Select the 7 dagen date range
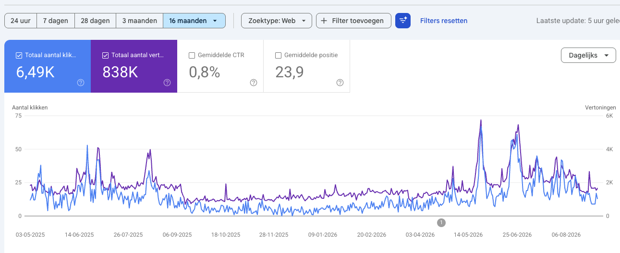Image resolution: width=620 pixels, height=253 pixels. pos(56,21)
